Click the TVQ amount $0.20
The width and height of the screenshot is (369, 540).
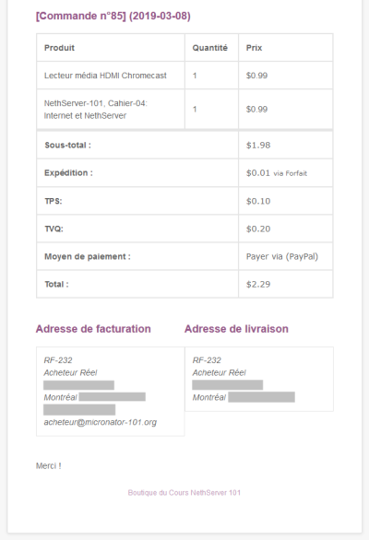point(258,229)
